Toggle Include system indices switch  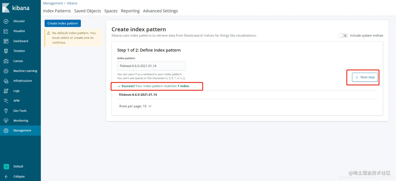[x=343, y=35]
